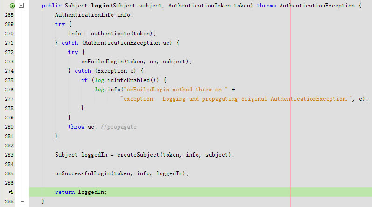
Task: Click the try keyword on line 269
Action: coord(60,24)
